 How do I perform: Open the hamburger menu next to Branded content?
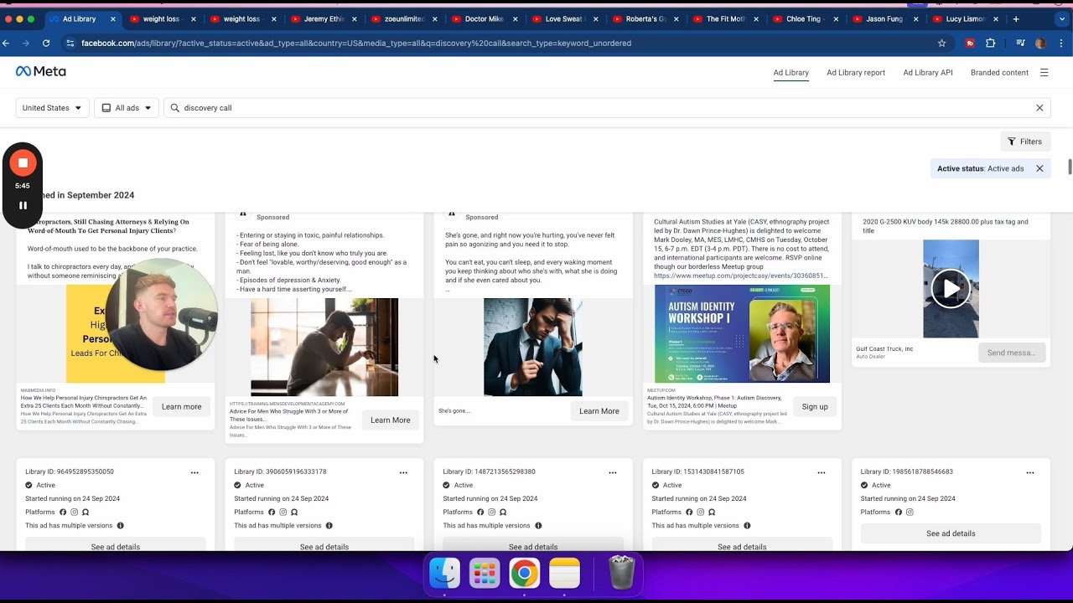(x=1044, y=73)
